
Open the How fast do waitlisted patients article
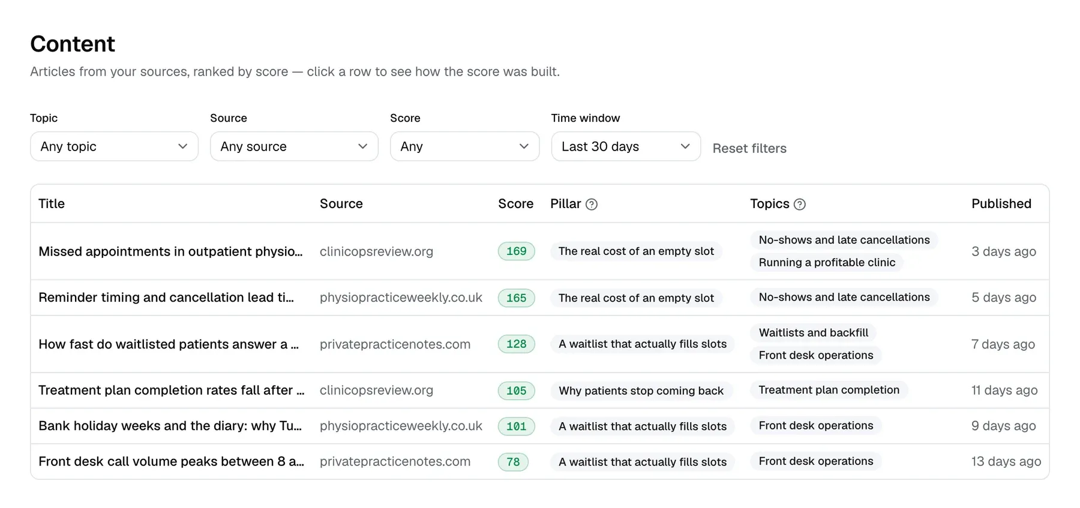point(169,344)
